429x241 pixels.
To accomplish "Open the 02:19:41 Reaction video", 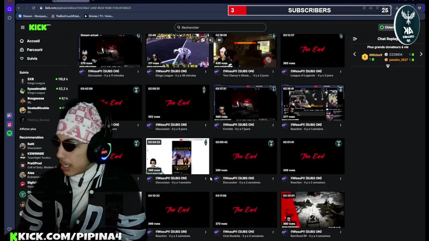I will [312, 103].
